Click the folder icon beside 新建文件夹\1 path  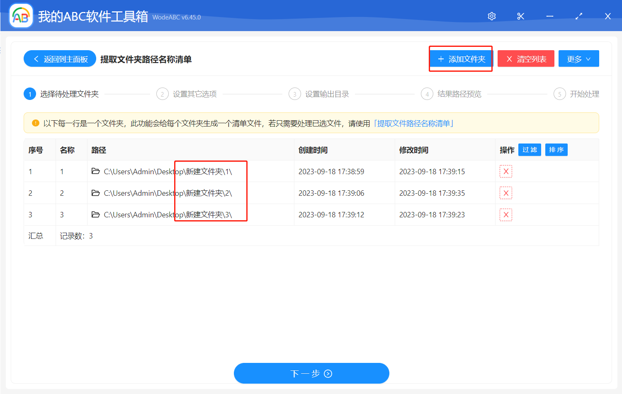point(95,171)
